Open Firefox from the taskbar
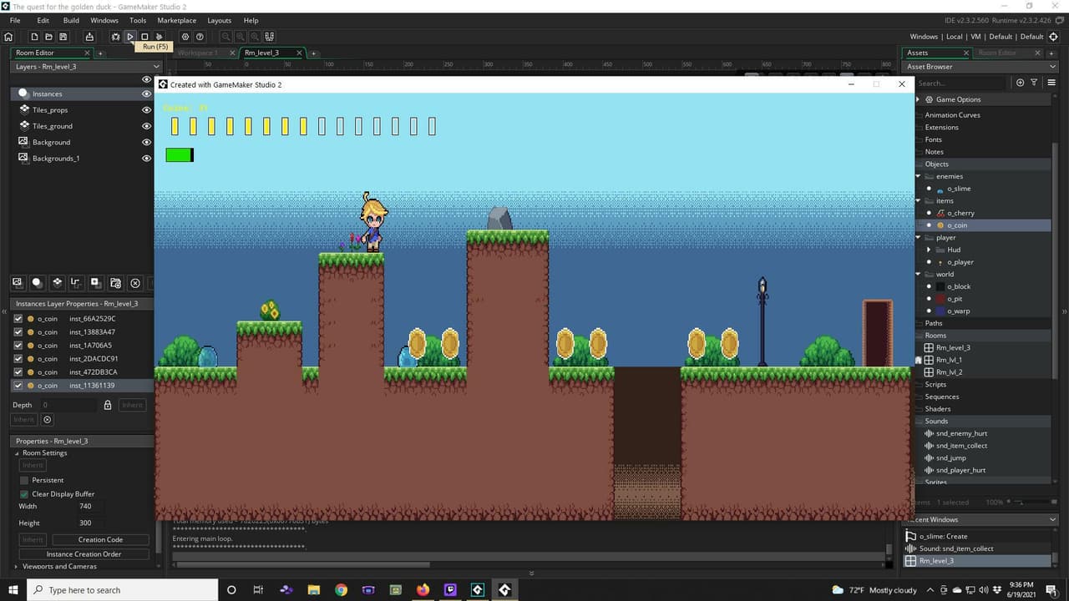The image size is (1069, 601). (423, 590)
